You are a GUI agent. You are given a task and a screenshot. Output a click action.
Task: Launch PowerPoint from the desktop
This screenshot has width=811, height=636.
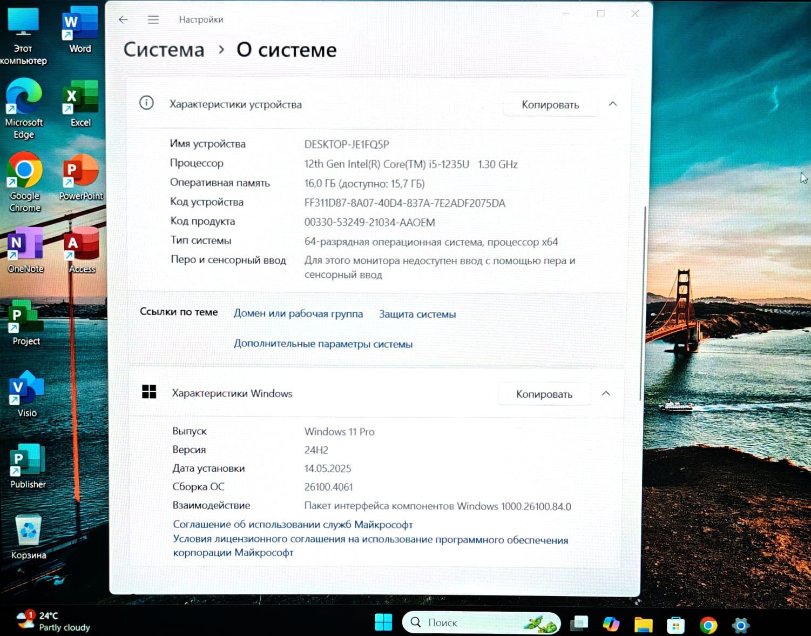pos(81,177)
